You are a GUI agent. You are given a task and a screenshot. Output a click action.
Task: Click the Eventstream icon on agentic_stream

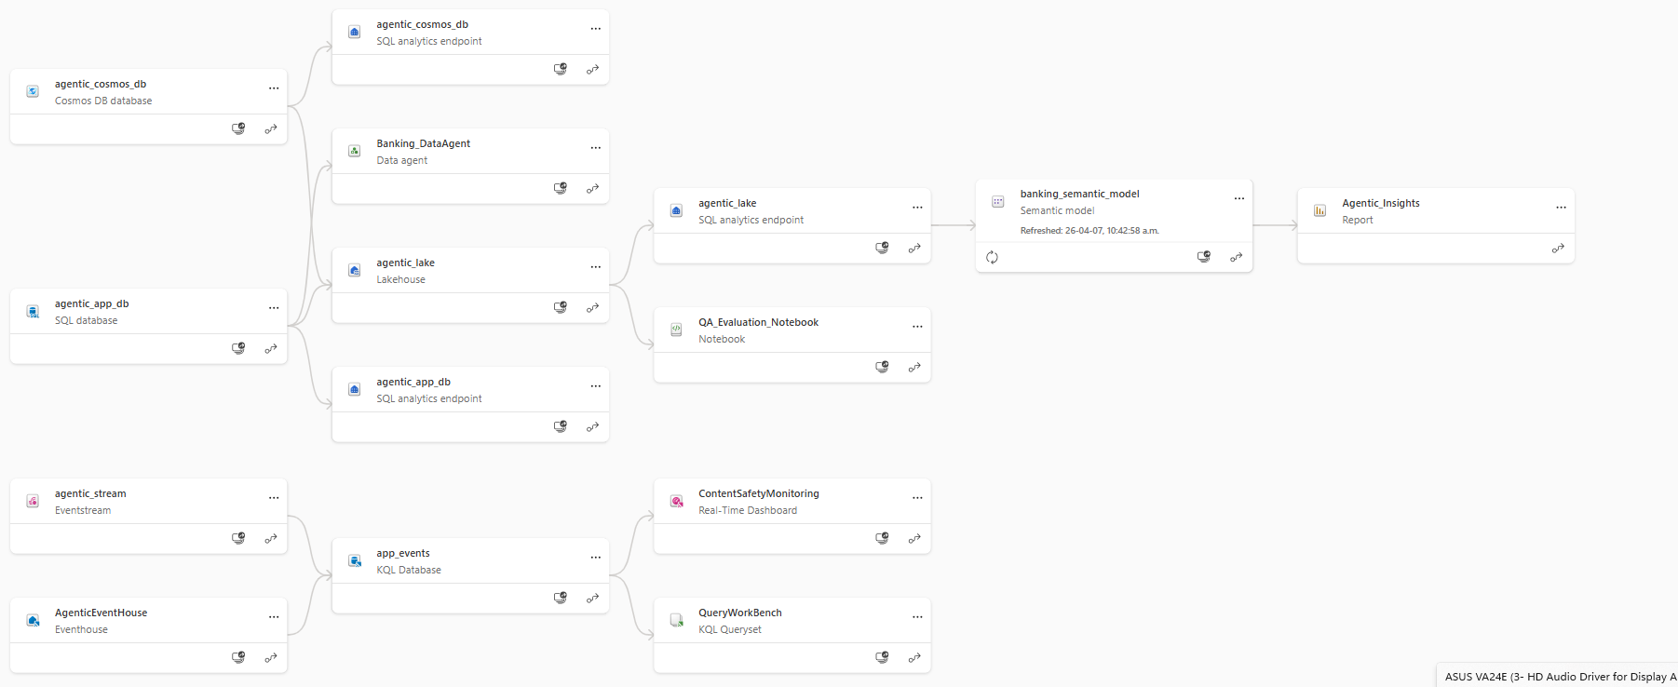32,500
